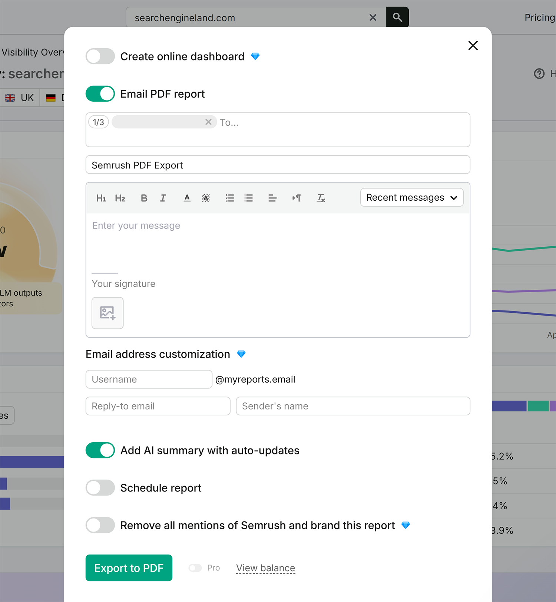The width and height of the screenshot is (556, 602).
Task: Enable Schedule report toggle
Action: (100, 488)
